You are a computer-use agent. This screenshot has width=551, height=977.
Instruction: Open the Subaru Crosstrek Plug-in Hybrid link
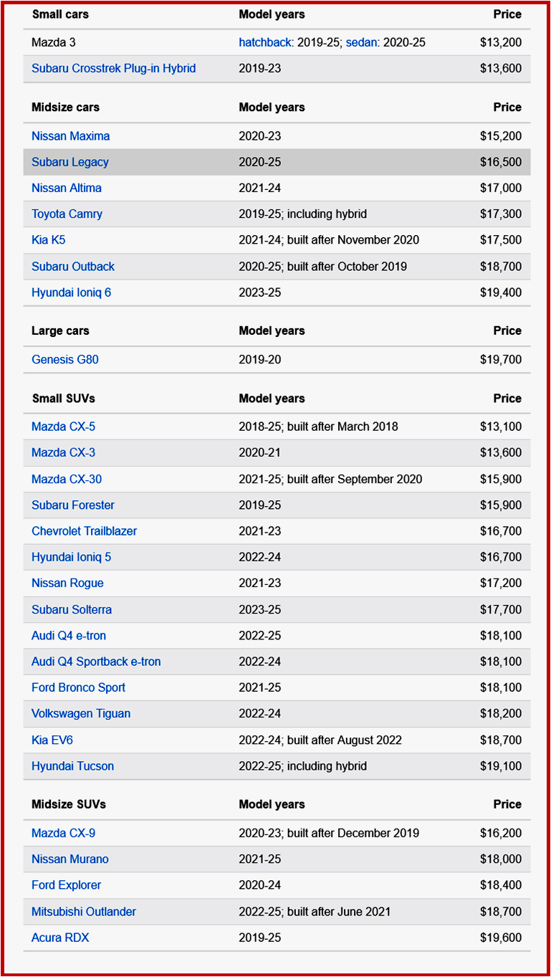113,69
